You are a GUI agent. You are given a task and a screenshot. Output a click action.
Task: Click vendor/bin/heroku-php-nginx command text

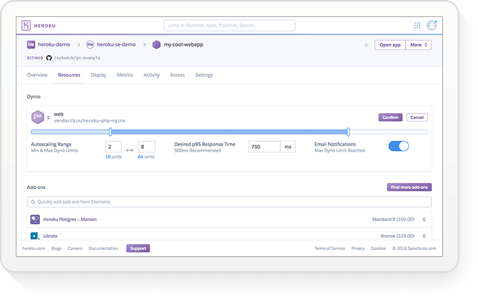90,121
